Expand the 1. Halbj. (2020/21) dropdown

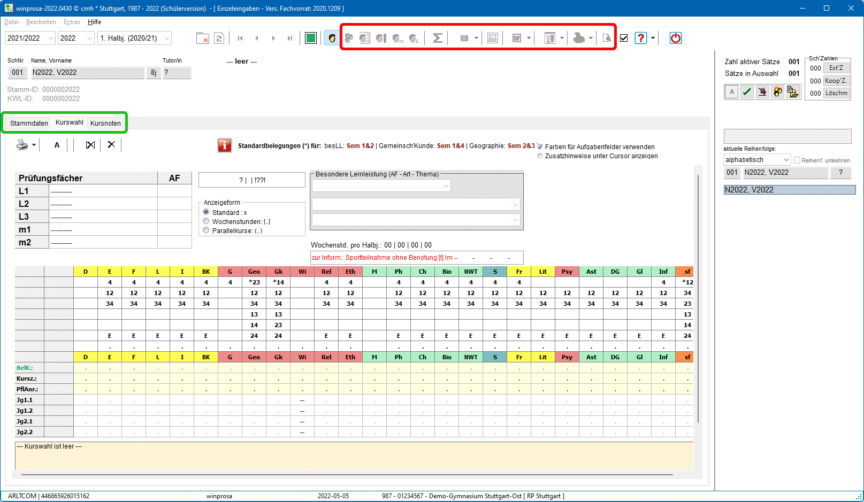tap(167, 38)
